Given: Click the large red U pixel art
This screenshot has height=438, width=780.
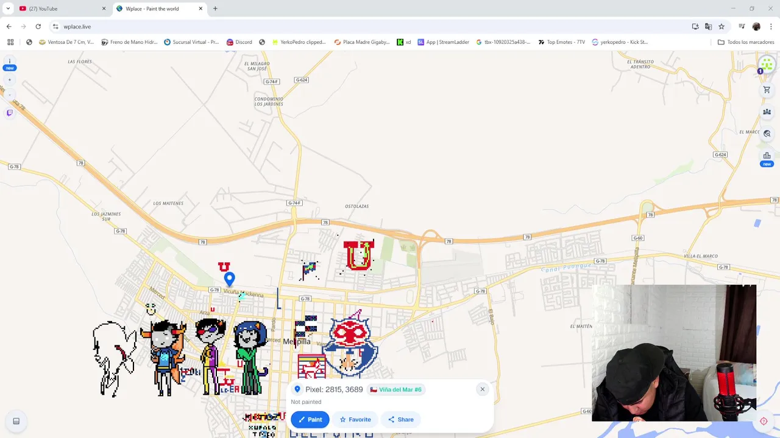Looking at the screenshot, I should pos(358,255).
